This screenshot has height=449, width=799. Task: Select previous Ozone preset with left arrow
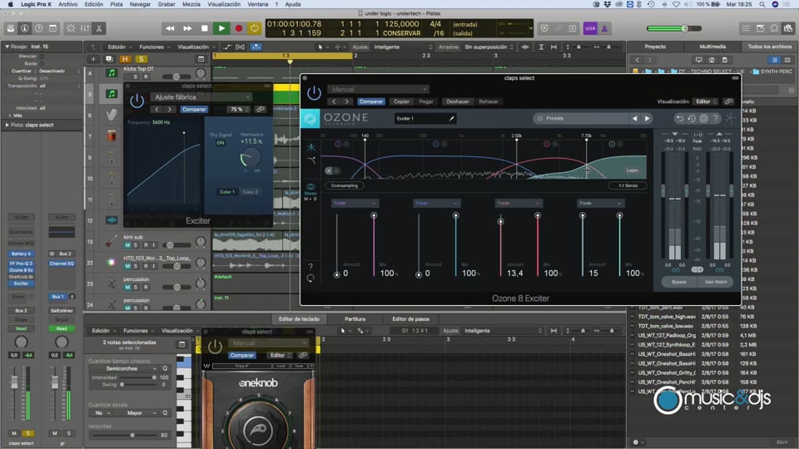click(x=634, y=119)
